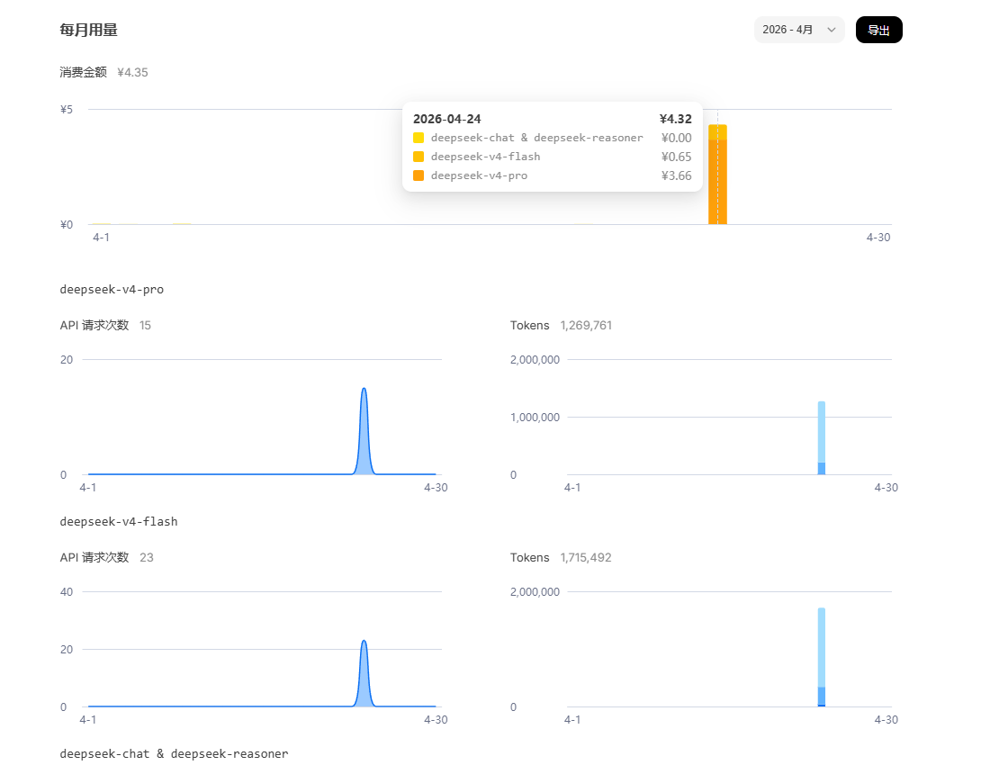Click the deepseek-v4-flash section title
This screenshot has width=981, height=774.
(118, 521)
